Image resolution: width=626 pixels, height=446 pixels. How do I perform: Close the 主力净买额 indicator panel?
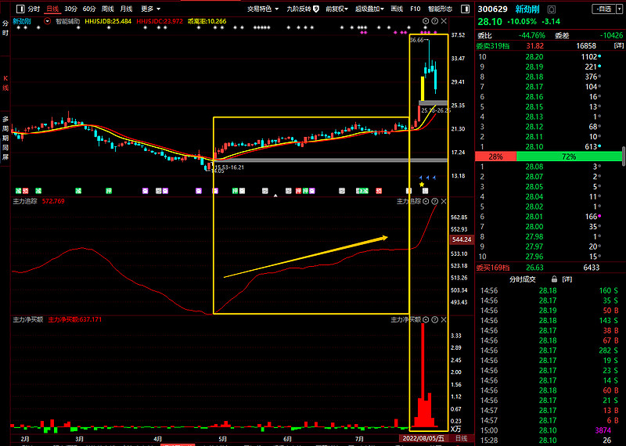442,320
